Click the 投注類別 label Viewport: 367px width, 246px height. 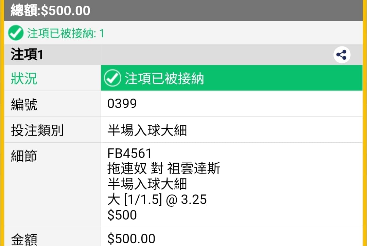37,130
